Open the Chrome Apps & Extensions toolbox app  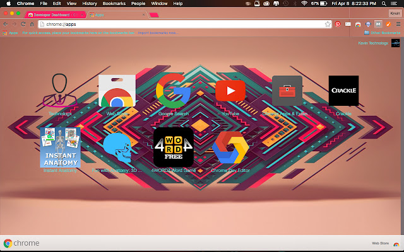(287, 91)
